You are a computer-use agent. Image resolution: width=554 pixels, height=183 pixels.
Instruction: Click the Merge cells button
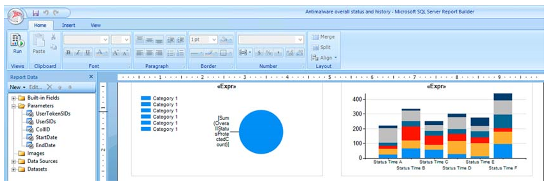click(x=324, y=37)
